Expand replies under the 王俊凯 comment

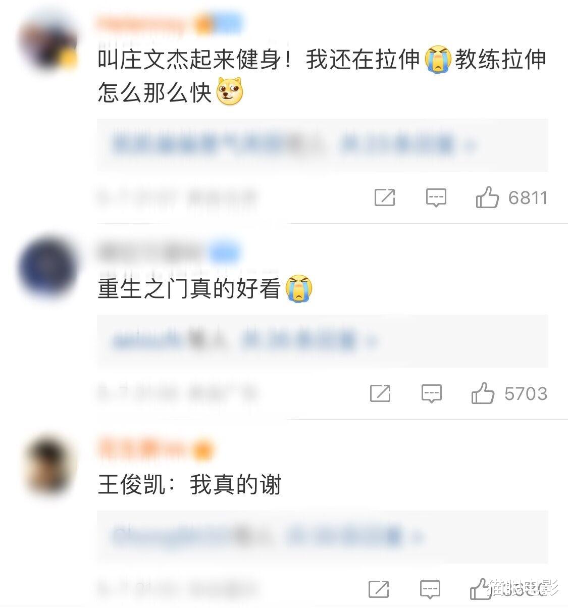click(322, 536)
